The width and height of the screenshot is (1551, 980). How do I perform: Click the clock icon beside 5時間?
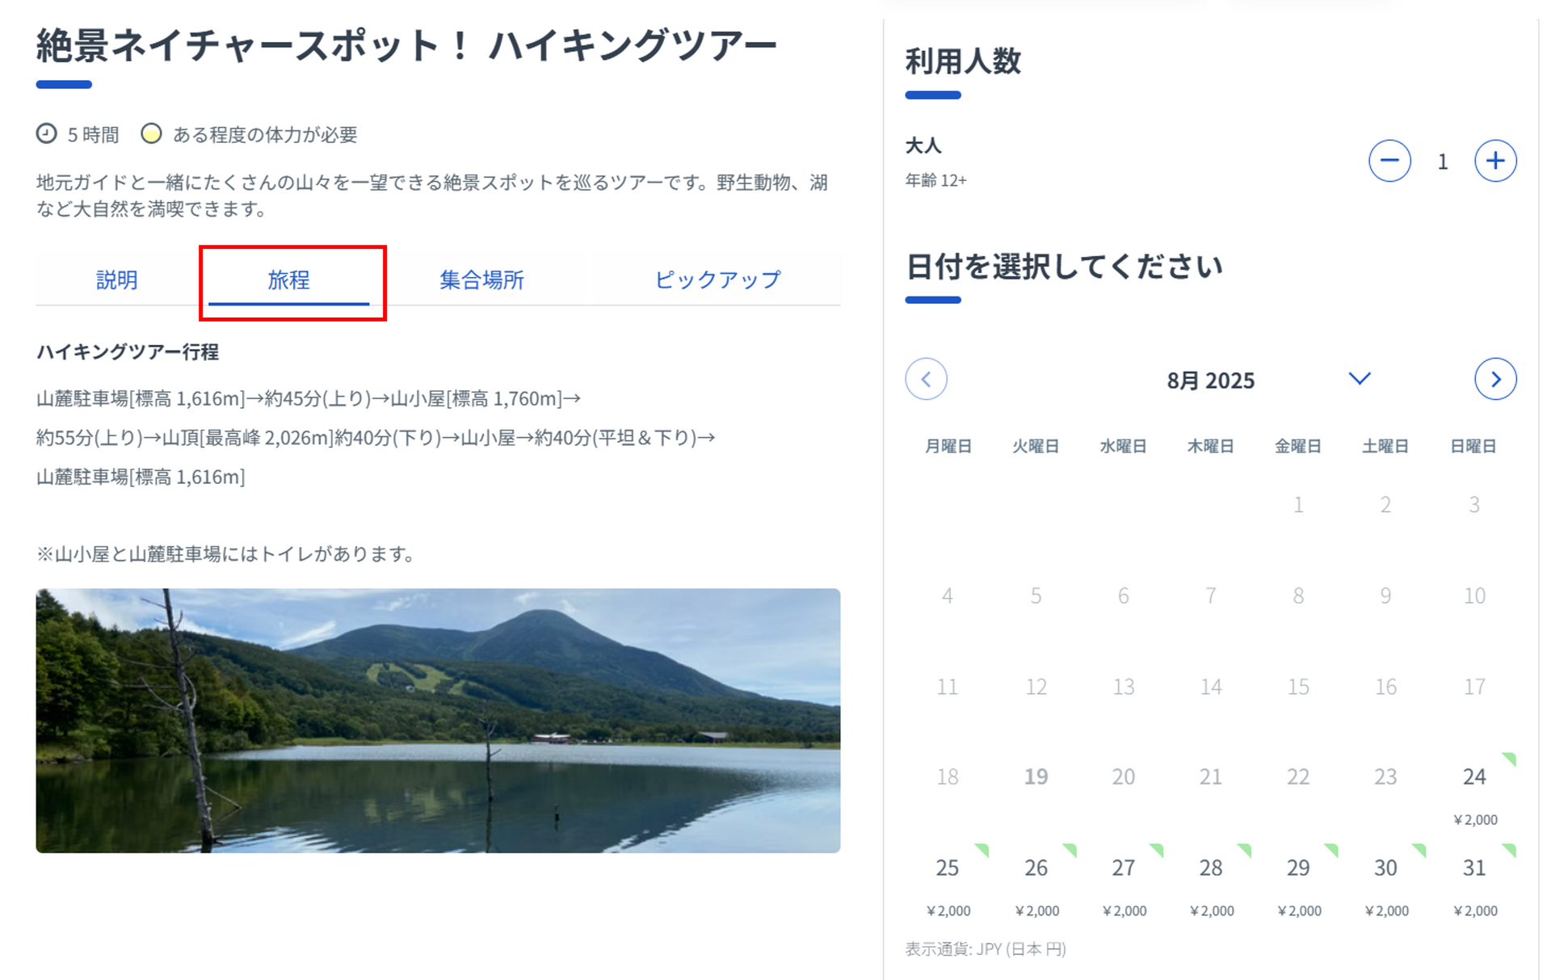tap(47, 133)
